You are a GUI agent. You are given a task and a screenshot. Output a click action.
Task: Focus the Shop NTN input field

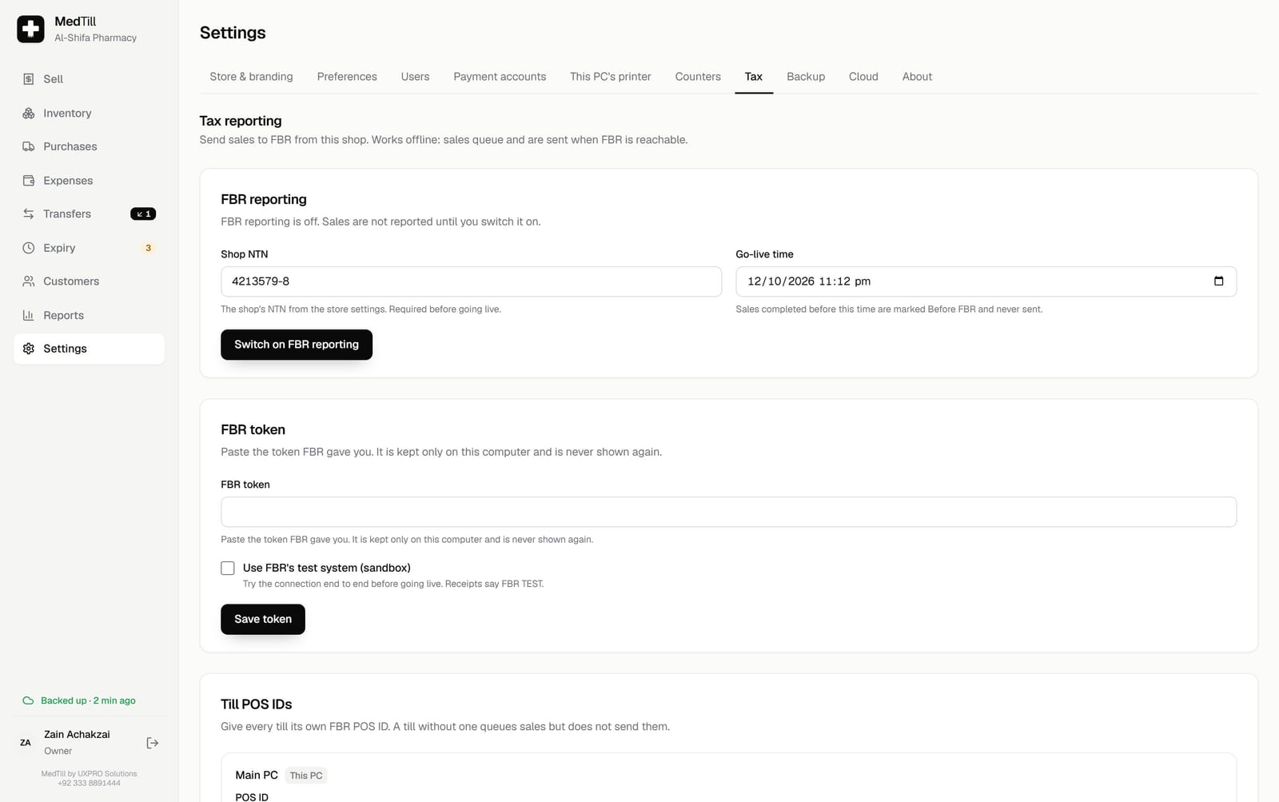point(471,281)
